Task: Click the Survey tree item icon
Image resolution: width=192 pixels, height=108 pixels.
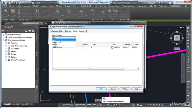Action: point(9,54)
